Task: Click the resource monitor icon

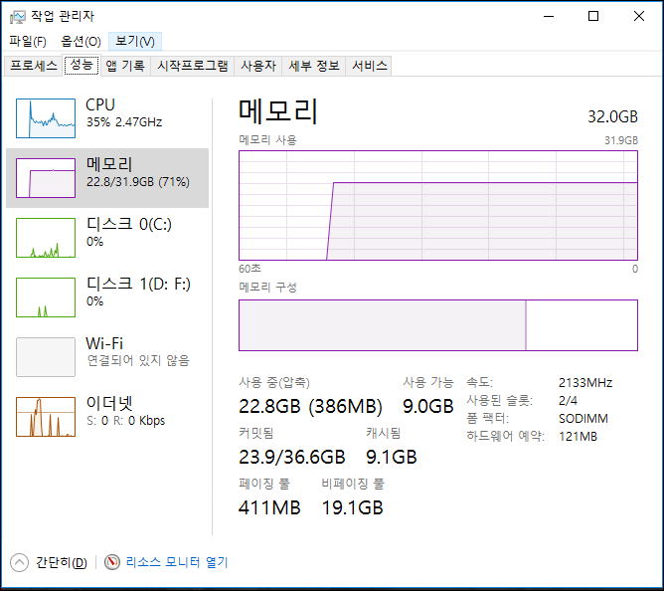Action: [x=112, y=562]
